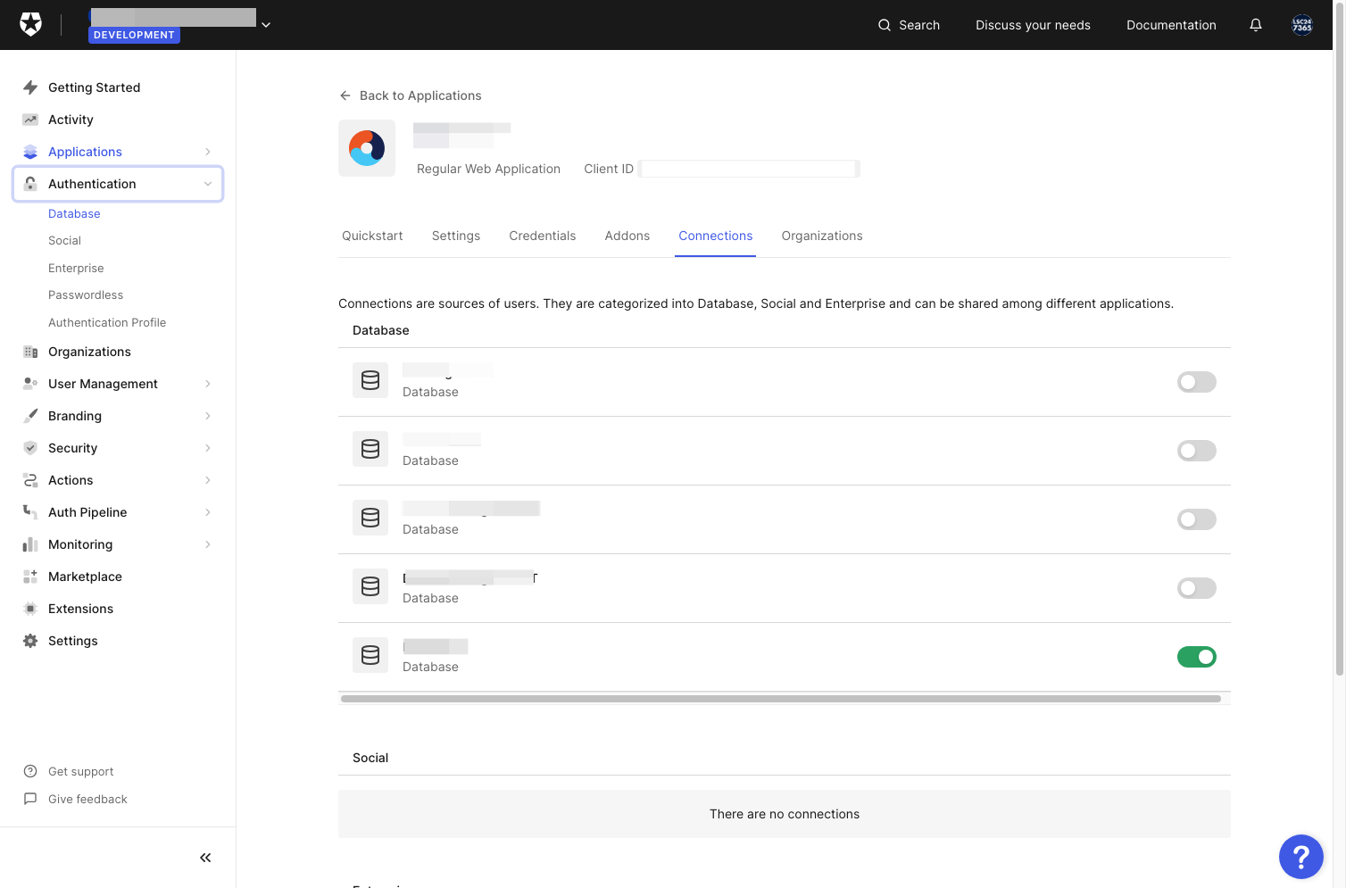Enable the fourth database connection toggle

(1197, 588)
